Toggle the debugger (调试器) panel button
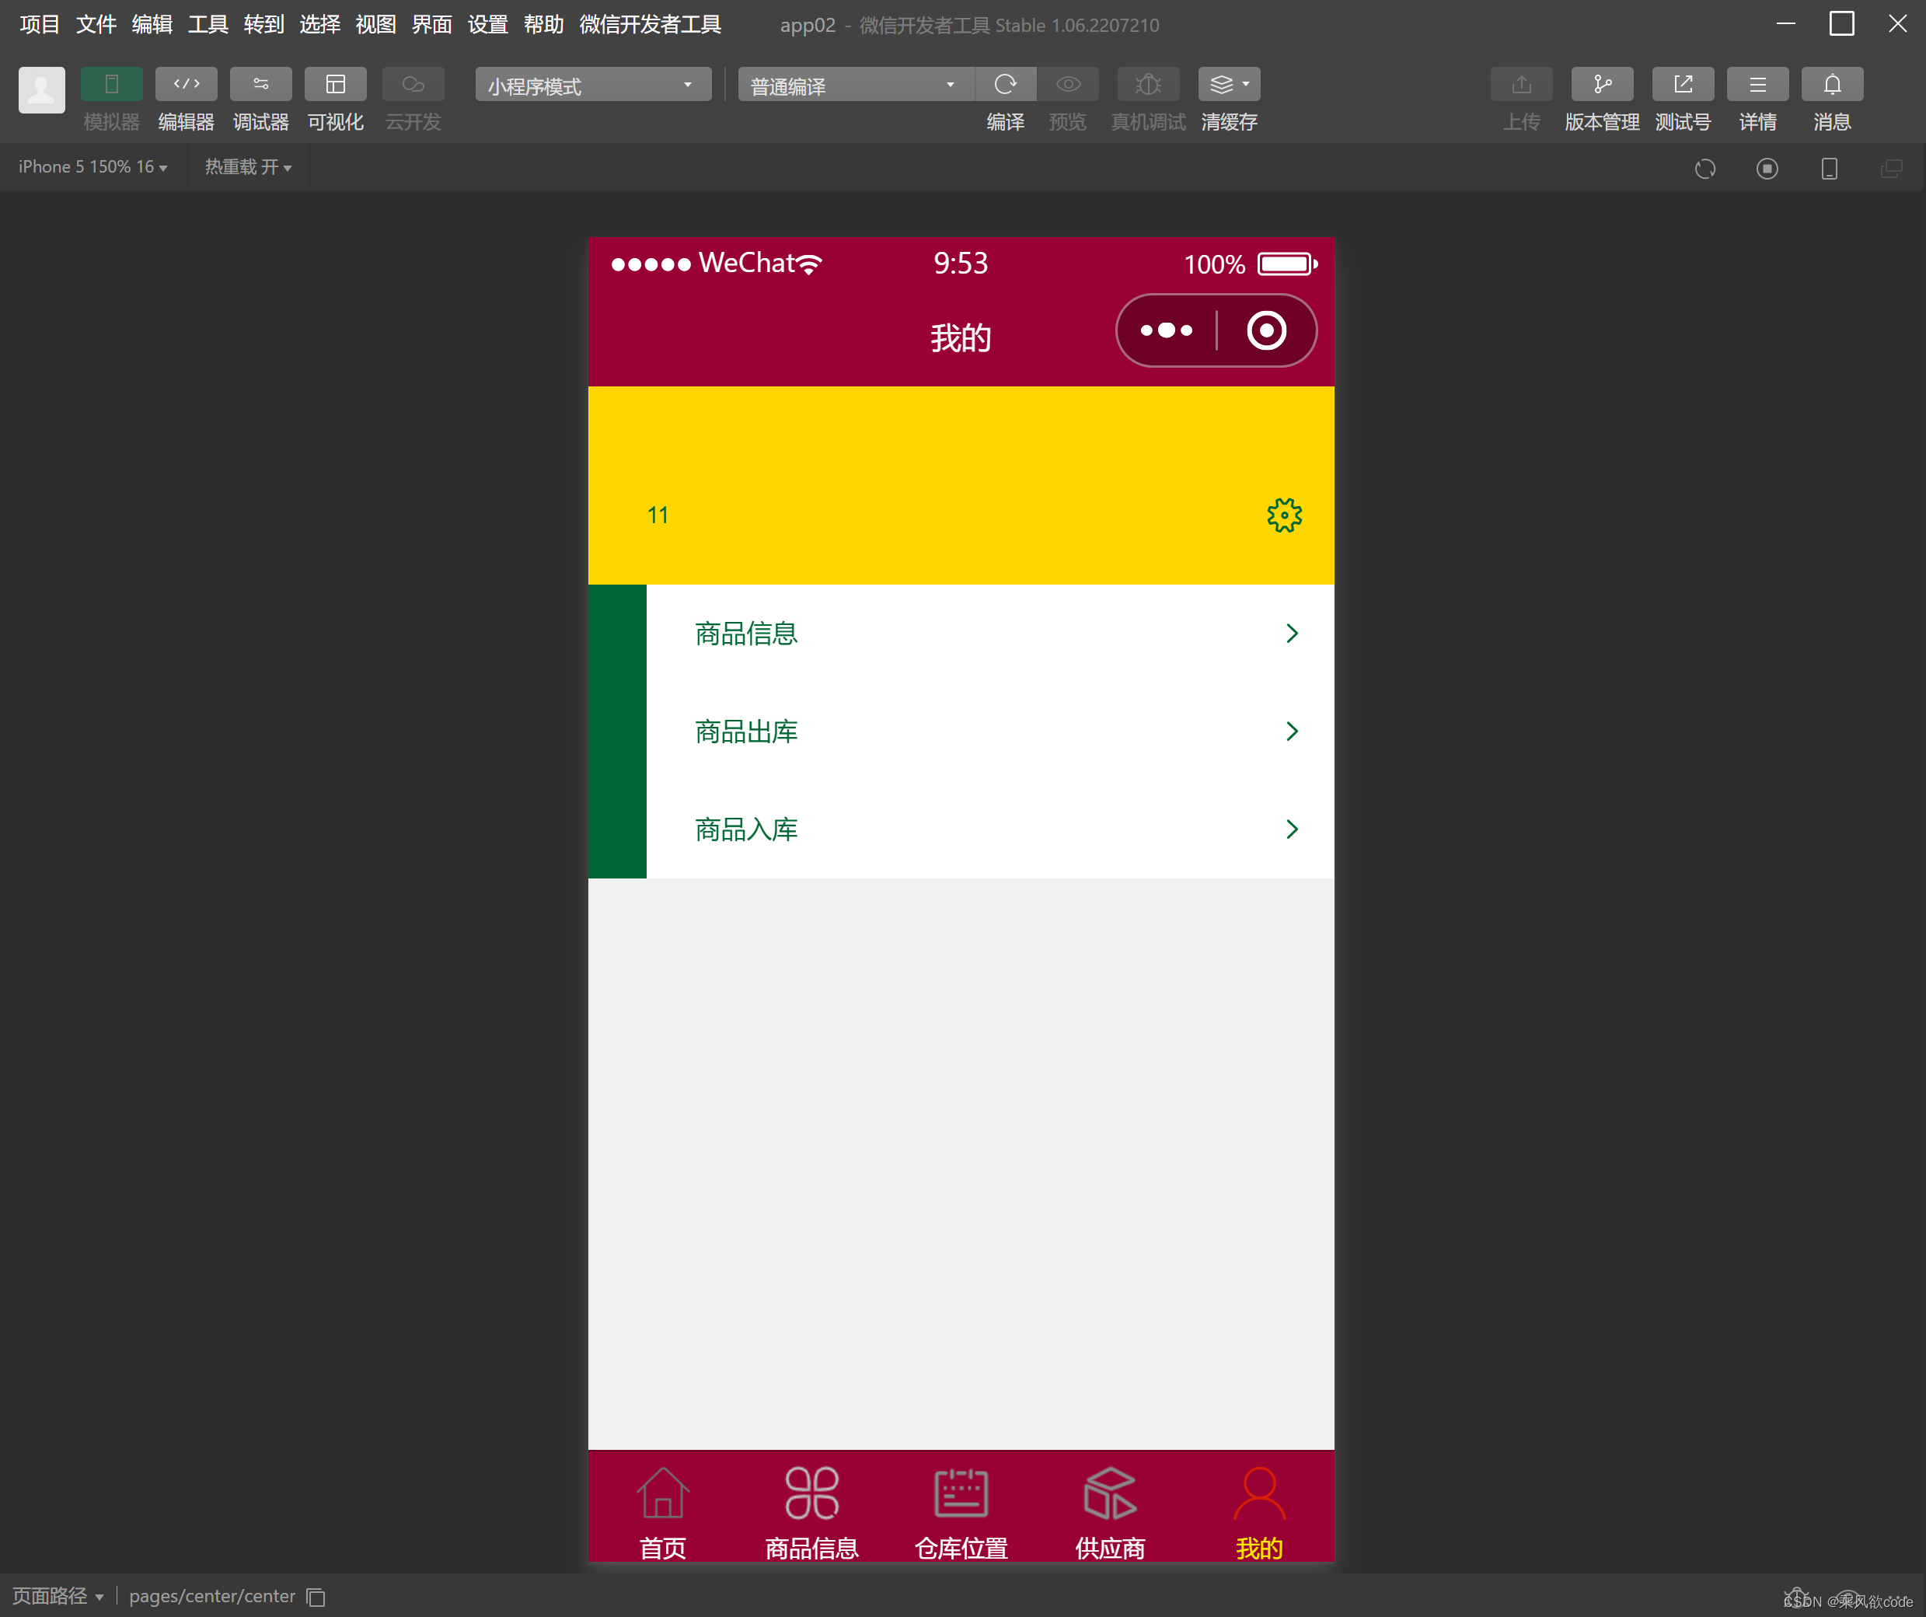Image resolution: width=1926 pixels, height=1617 pixels. tap(260, 85)
